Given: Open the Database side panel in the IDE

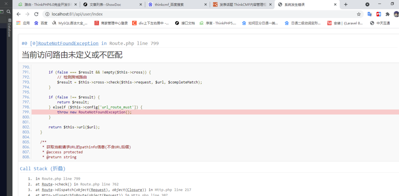Looking at the screenshot, I should (9, 27).
